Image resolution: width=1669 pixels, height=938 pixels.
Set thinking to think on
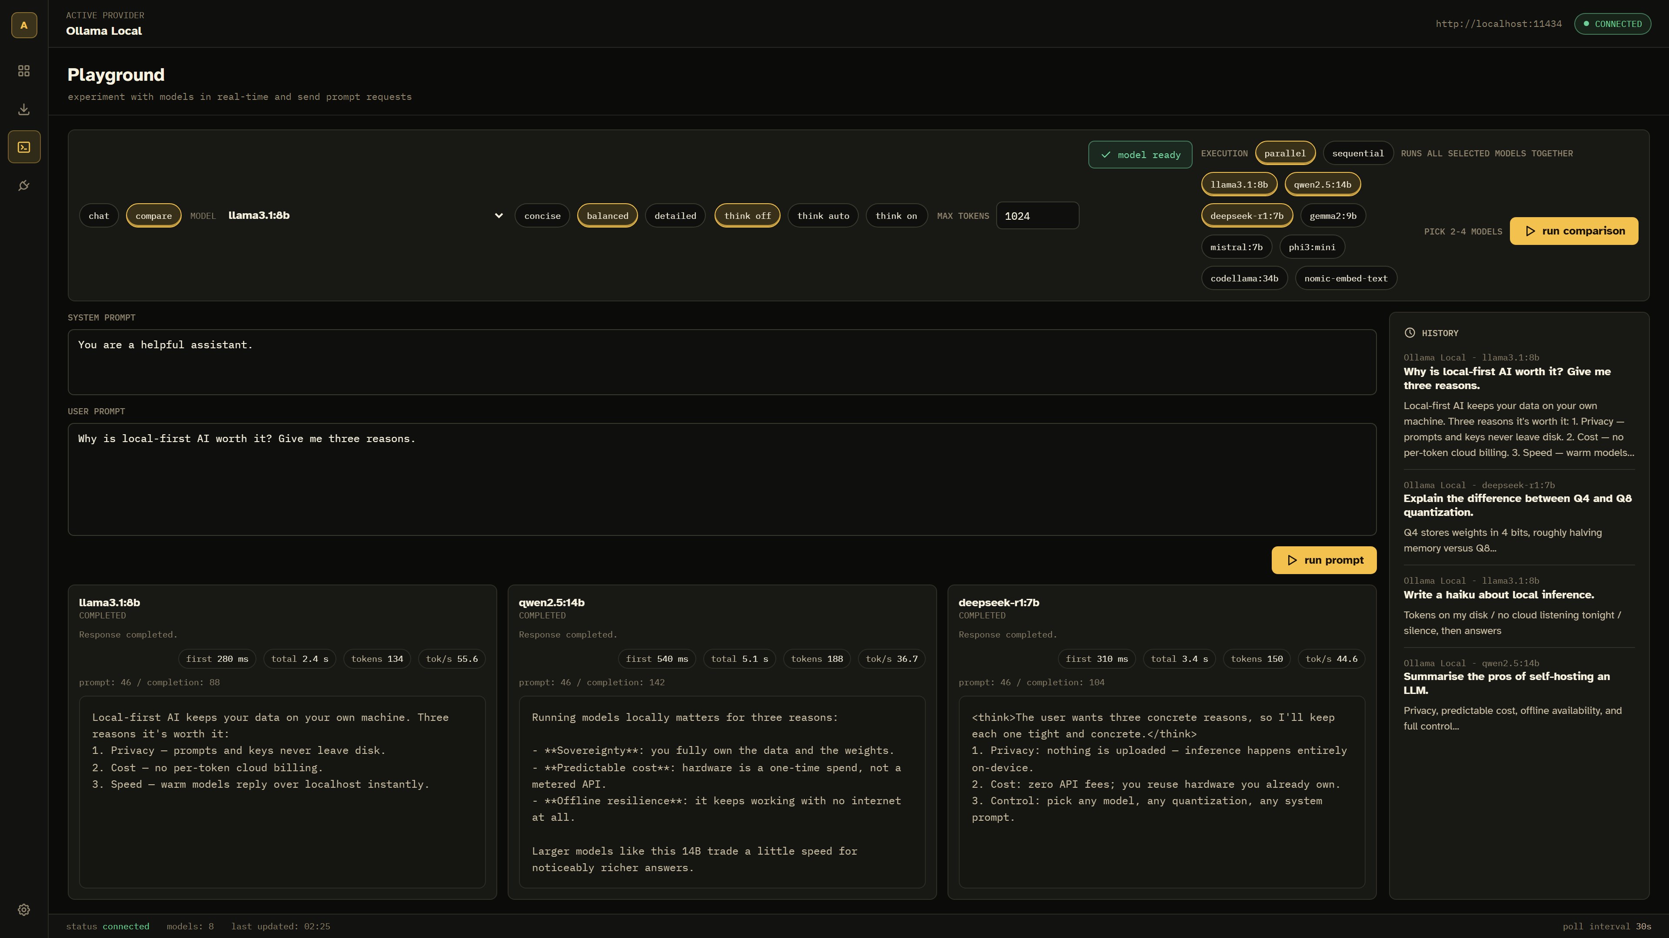896,215
